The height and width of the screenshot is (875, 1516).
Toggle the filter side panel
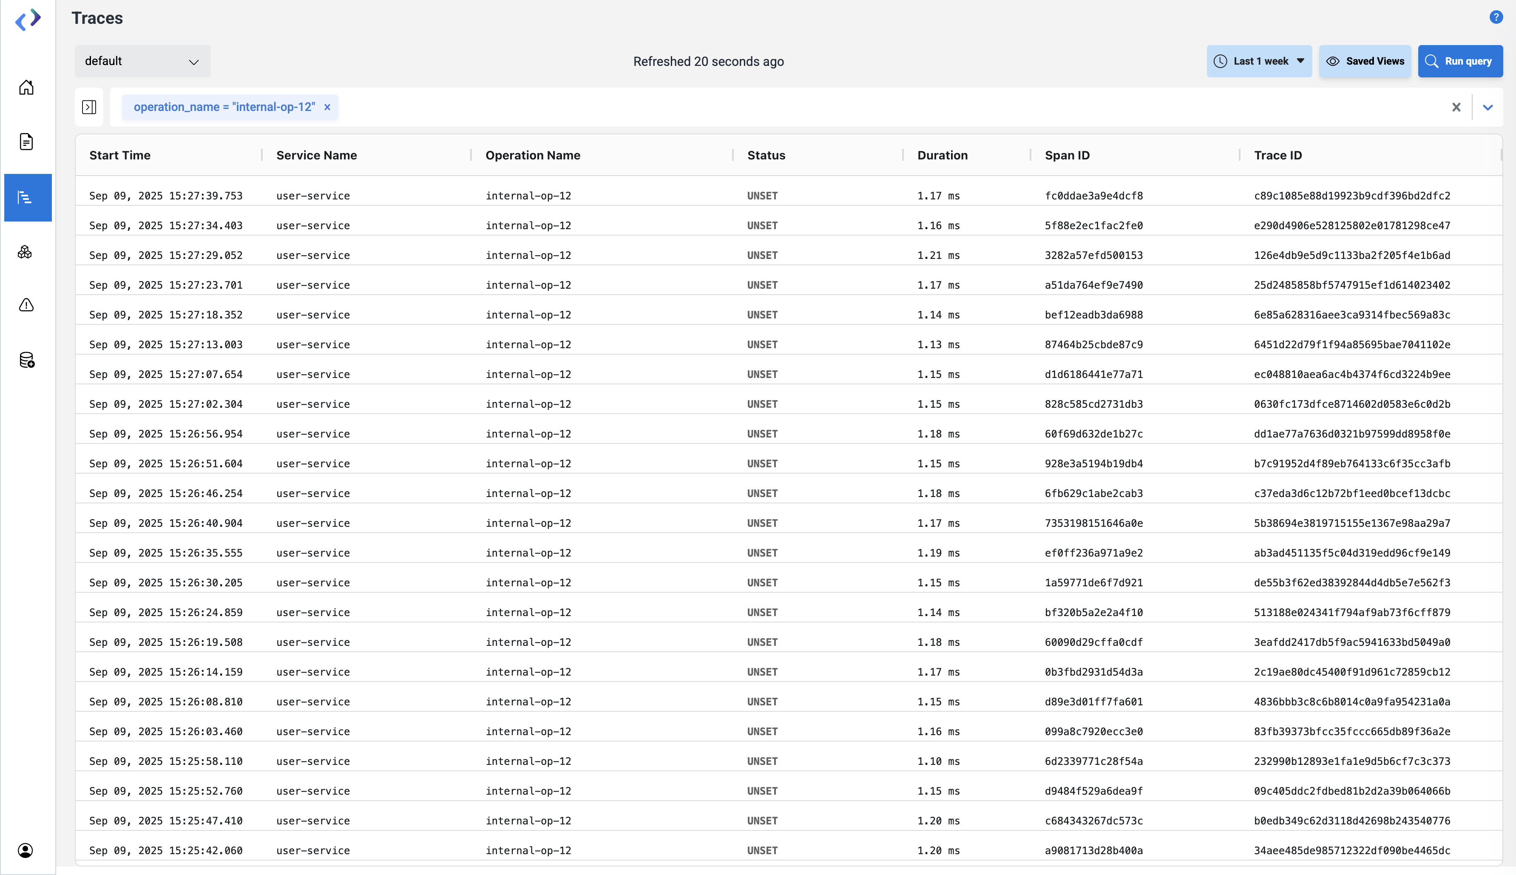pos(89,107)
